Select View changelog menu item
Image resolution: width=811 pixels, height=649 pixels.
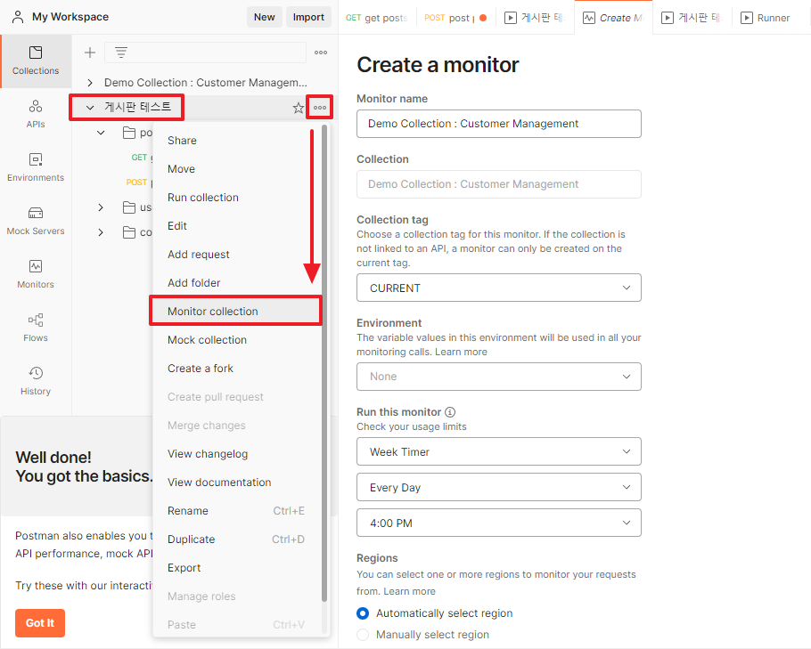[x=237, y=454]
